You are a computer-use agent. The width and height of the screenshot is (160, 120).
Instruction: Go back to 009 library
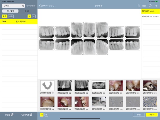(47, 6)
